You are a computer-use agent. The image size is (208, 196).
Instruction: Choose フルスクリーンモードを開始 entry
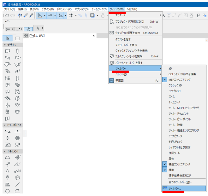coord(135,56)
